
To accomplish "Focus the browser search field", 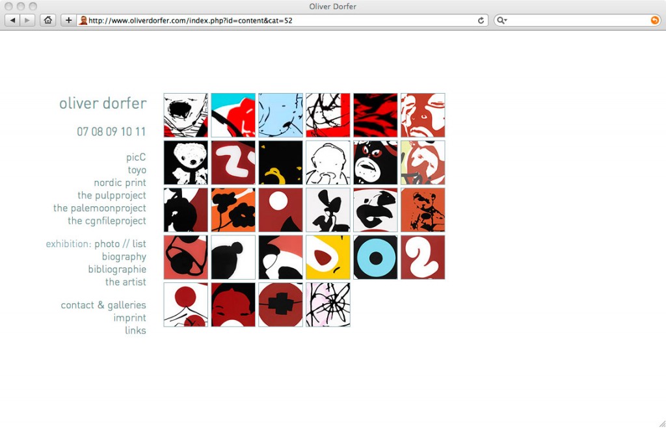I will coord(578,20).
